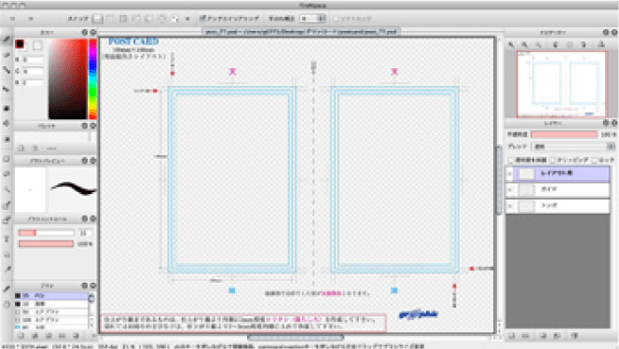
Task: Adjust the layer opacity slider
Action: click(564, 134)
